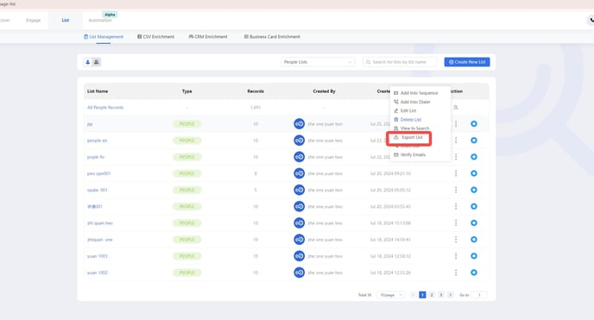Open the pople fiv list
Viewport: 594px width, 320px height.
(x=96, y=157)
